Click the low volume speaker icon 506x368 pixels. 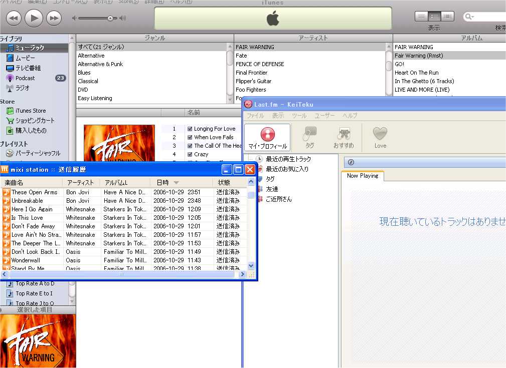coord(74,18)
